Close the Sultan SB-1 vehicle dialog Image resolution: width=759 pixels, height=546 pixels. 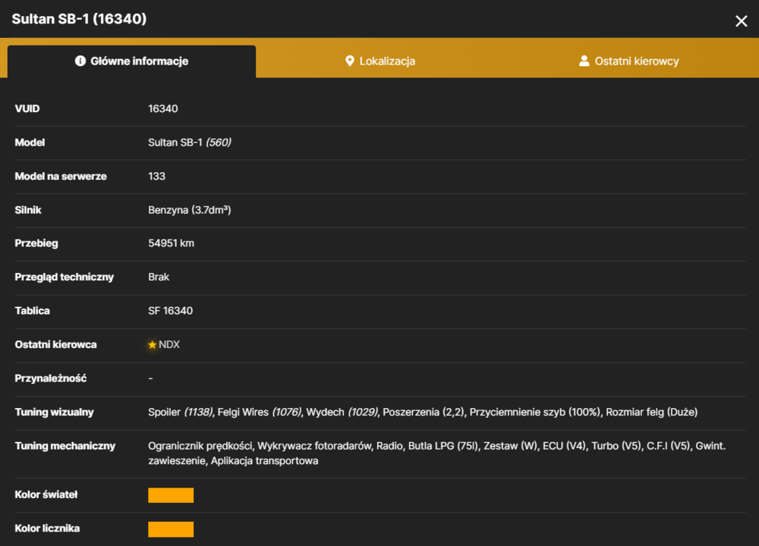click(741, 20)
